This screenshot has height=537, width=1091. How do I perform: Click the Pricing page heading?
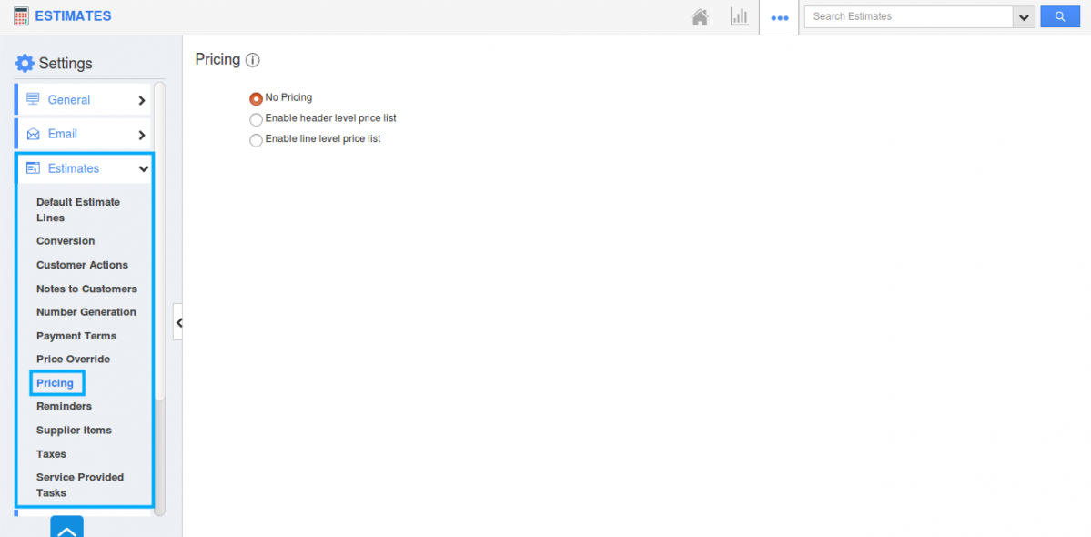[217, 60]
